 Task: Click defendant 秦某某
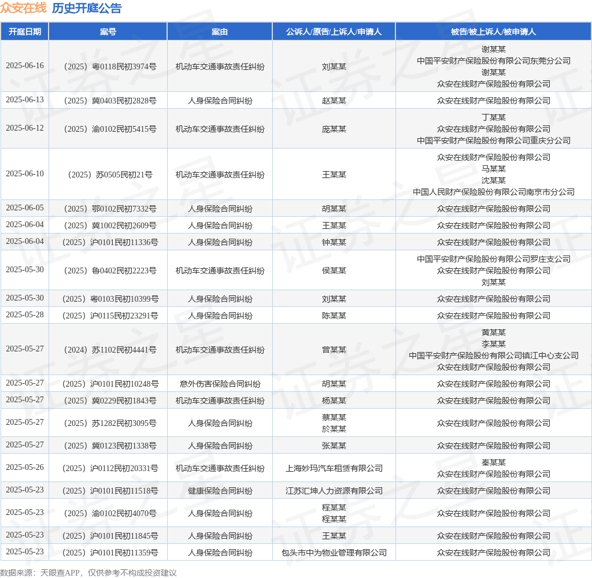click(x=494, y=462)
